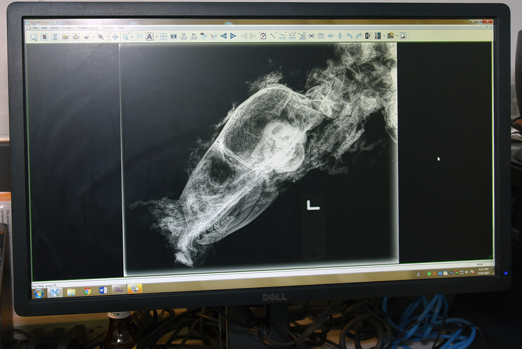Open a study with the folder icon

[65, 36]
